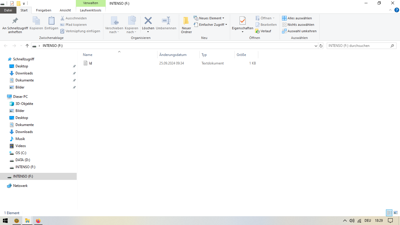Create a new folder with Neuer Ordner
Viewport: 400px width, 225px height.
[186, 25]
